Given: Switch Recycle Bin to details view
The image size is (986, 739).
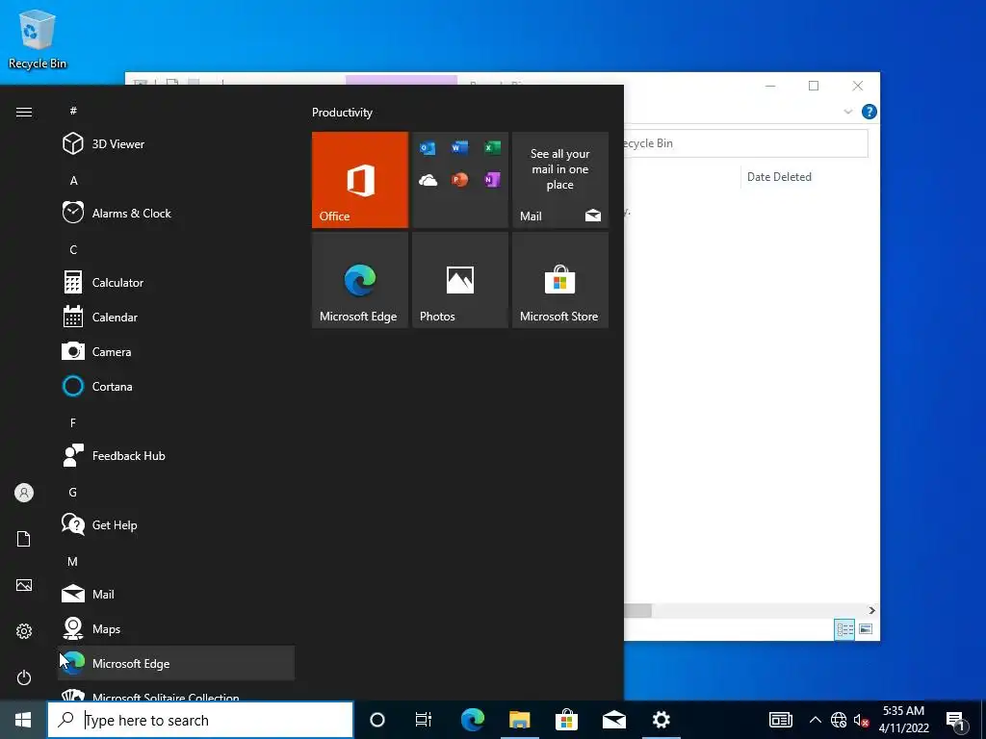Looking at the screenshot, I should click(x=844, y=629).
